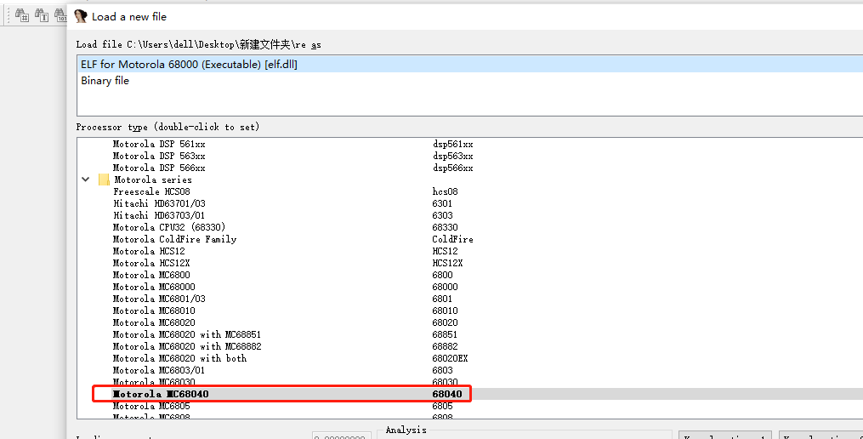Image resolution: width=863 pixels, height=439 pixels.
Task: Collapse the Motorola series tree group
Action: 85,180
